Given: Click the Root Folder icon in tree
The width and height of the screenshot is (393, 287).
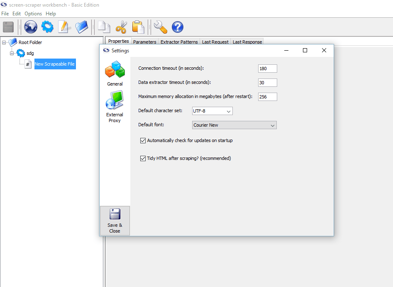Looking at the screenshot, I should (13, 42).
